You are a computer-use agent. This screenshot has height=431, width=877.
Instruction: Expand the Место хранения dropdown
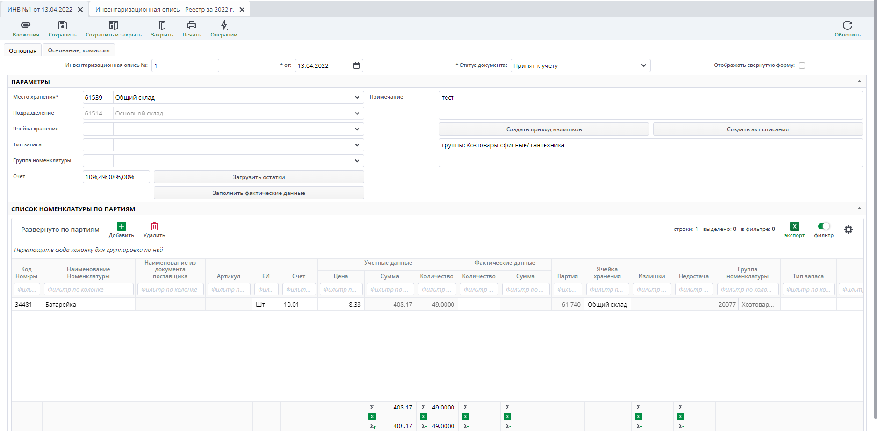coord(357,97)
